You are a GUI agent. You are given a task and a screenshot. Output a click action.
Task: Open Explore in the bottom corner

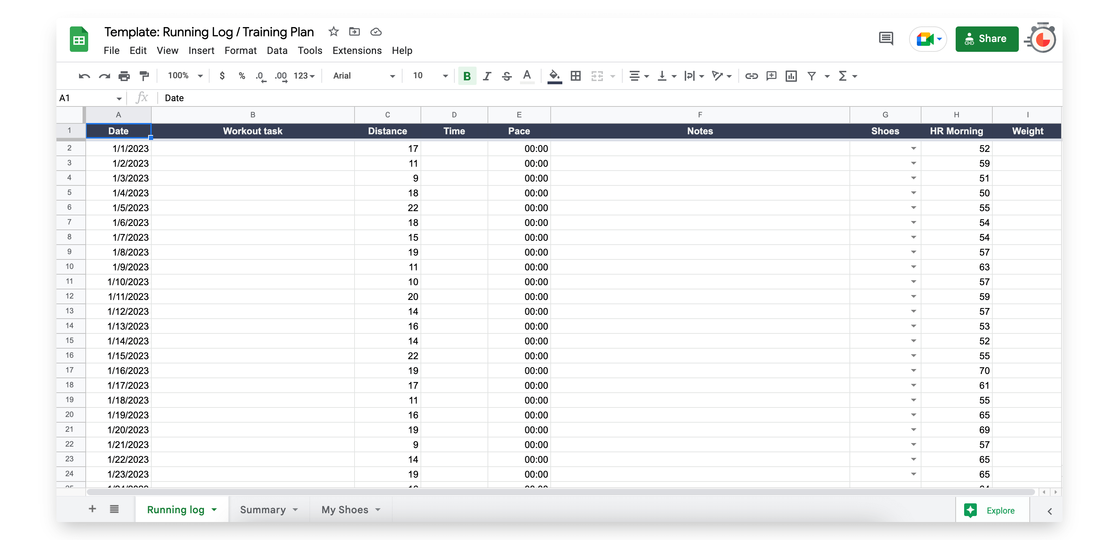(x=992, y=510)
